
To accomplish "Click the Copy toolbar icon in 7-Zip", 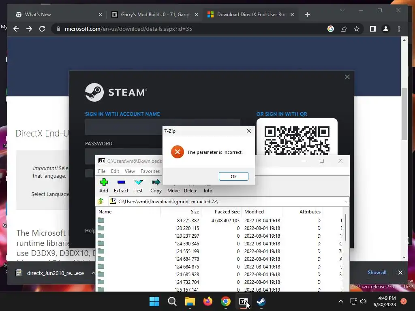I will pos(156,182).
